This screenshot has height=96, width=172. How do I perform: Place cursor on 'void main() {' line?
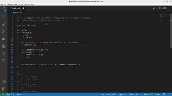coord(24,33)
